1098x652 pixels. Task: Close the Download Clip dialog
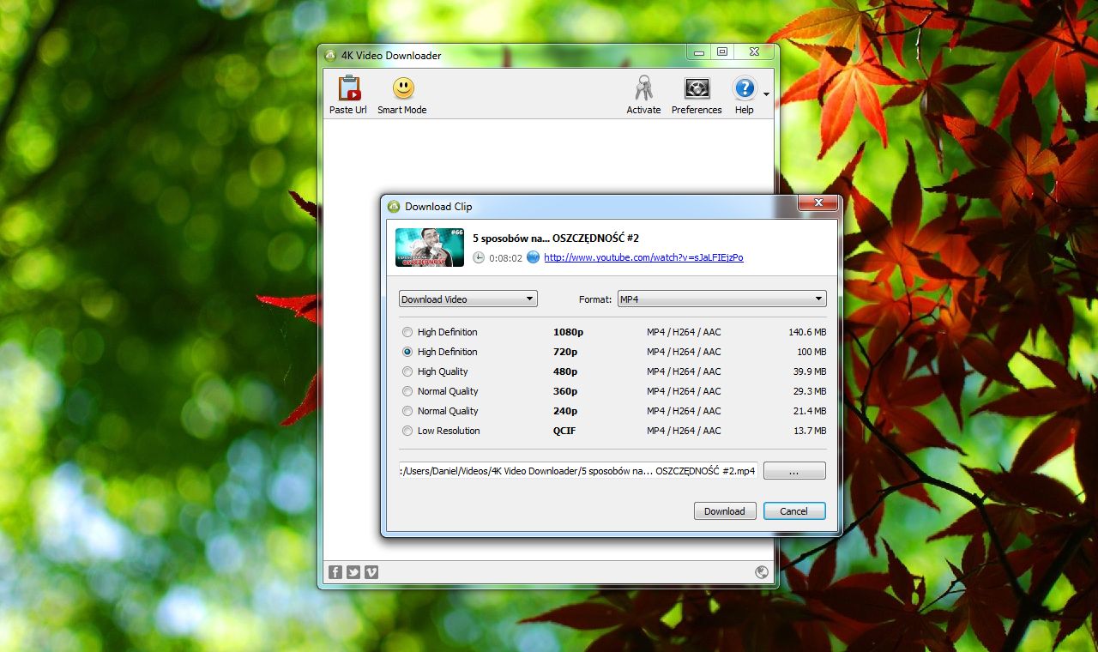[817, 203]
